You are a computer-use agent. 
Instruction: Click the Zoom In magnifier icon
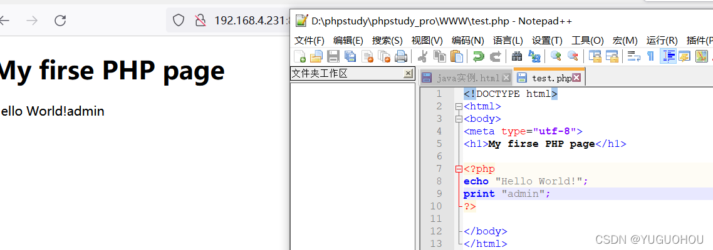(556, 56)
